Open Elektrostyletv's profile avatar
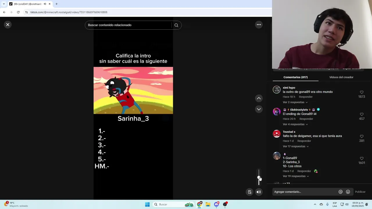Screen dimensions: 372x209 [277, 111]
